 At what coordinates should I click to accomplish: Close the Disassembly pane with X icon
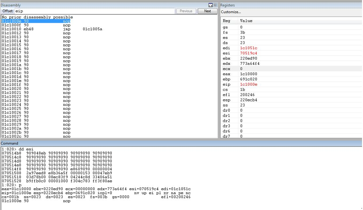tap(215, 5)
